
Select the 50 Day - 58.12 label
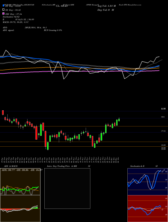click(x=13, y=10)
